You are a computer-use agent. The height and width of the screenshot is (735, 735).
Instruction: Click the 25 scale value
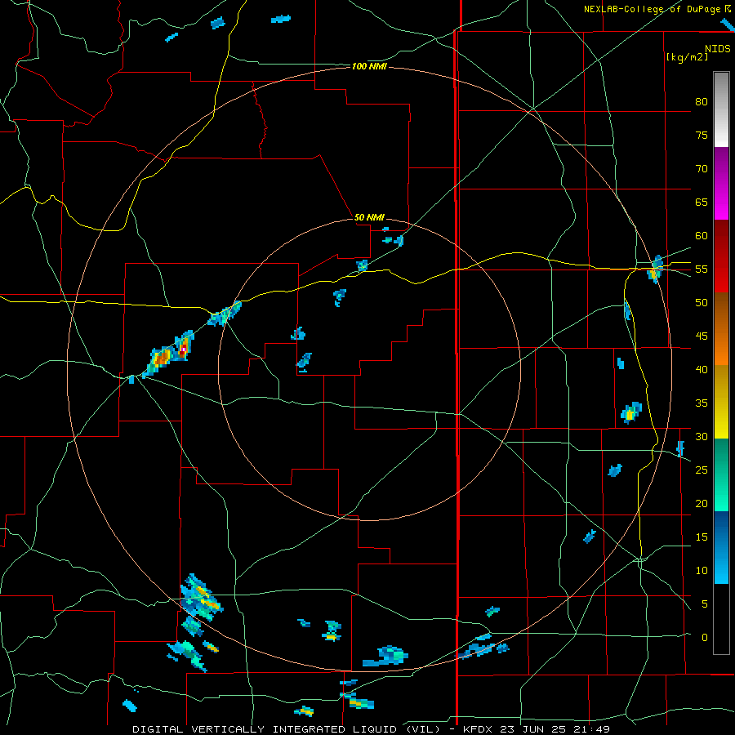pos(702,470)
